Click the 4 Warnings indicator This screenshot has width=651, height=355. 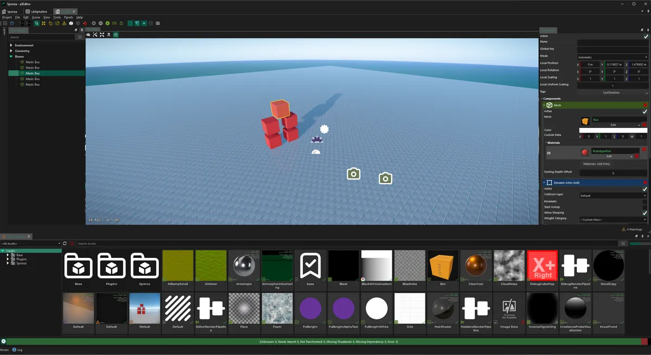pyautogui.click(x=633, y=229)
